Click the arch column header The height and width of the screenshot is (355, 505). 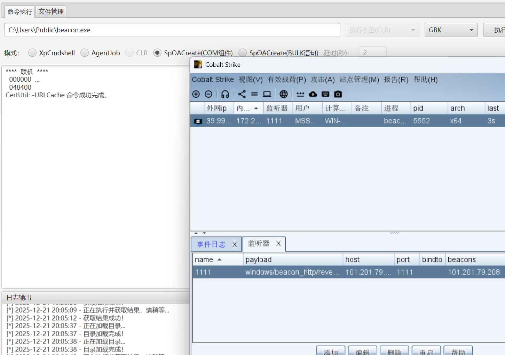(x=466, y=108)
